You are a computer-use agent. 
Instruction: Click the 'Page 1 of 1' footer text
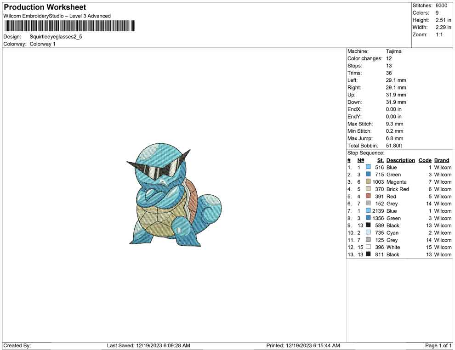tap(438, 345)
